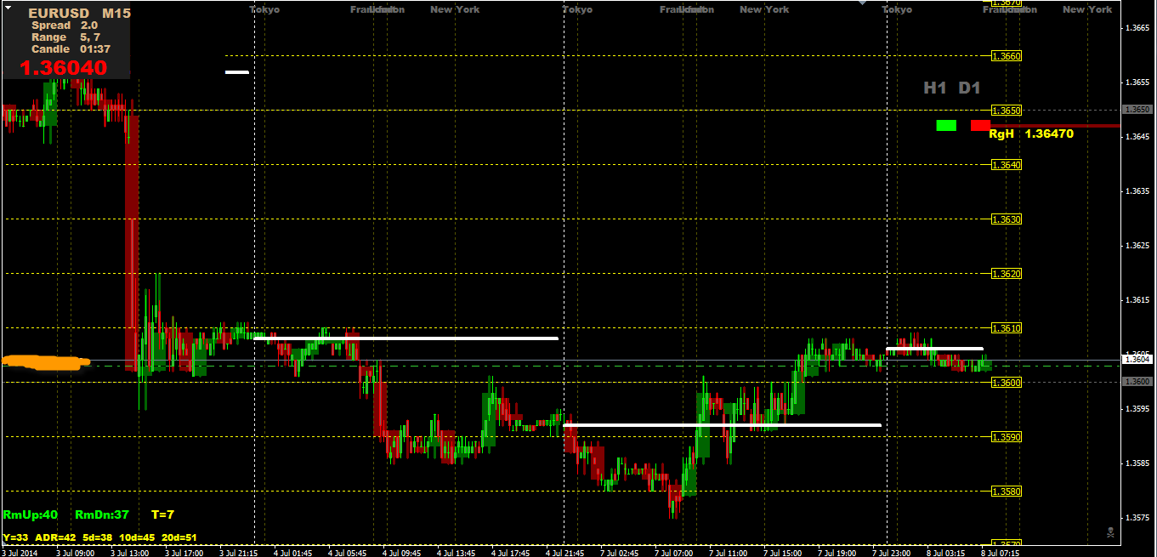Click the RmUp:40 value

point(31,514)
